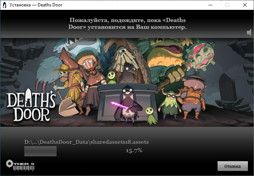Mute installer music with speaker icon

click(249, 33)
